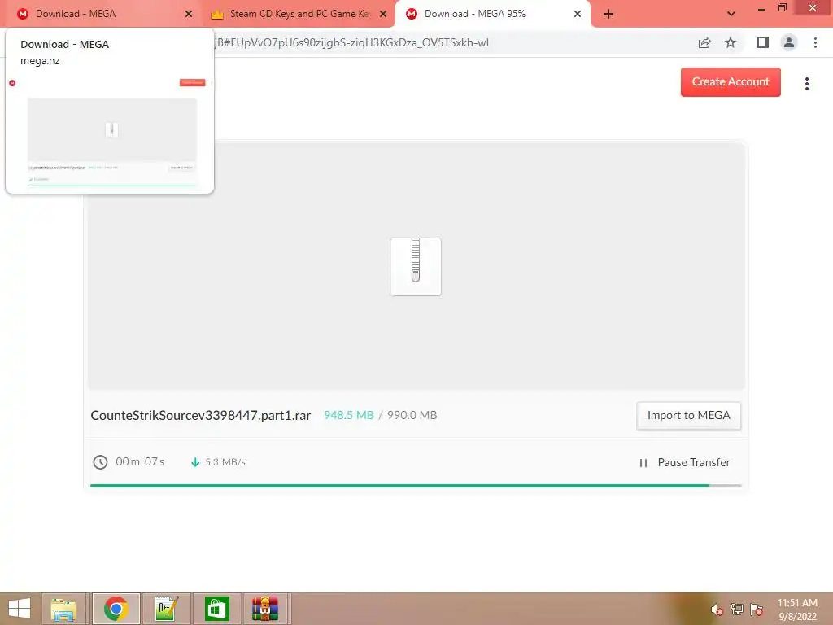Close the Download - MEGA 95% tab
The width and height of the screenshot is (833, 625).
578,15
